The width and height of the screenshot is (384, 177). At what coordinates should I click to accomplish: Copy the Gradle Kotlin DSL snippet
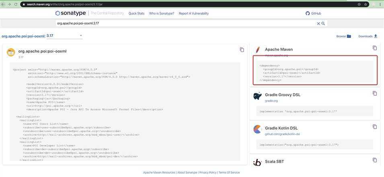coord(375,127)
